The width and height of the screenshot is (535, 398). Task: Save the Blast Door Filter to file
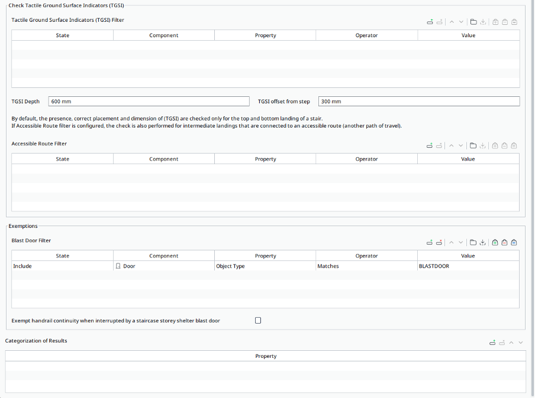coord(483,243)
